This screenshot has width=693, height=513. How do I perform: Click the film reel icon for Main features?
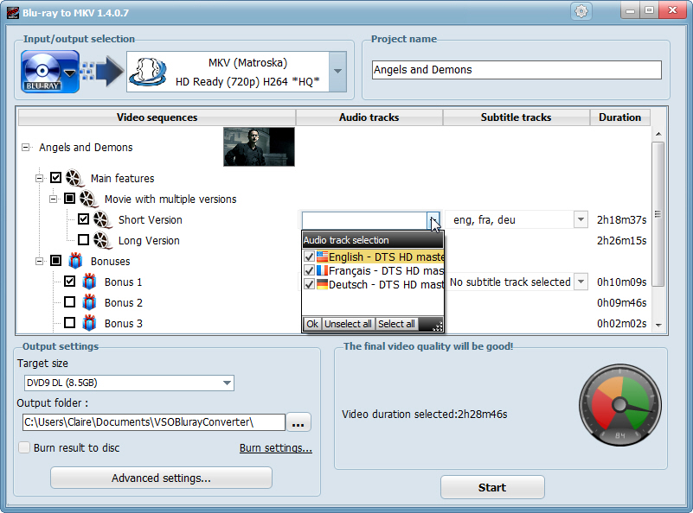click(74, 178)
